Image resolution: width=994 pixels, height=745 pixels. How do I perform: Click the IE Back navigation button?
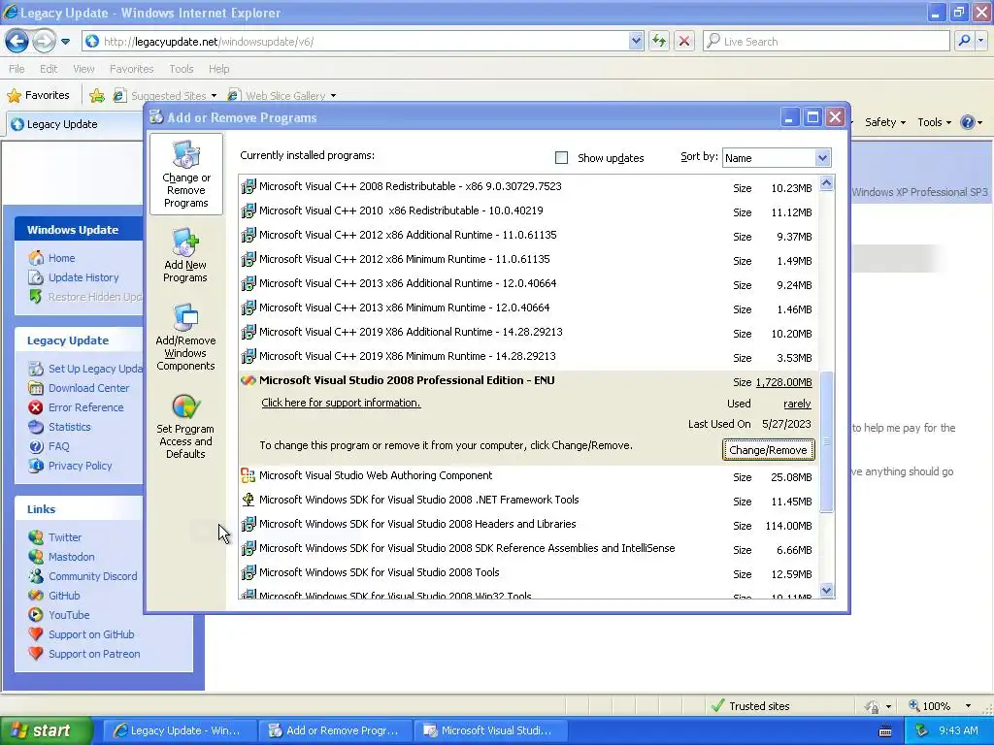[x=17, y=42]
